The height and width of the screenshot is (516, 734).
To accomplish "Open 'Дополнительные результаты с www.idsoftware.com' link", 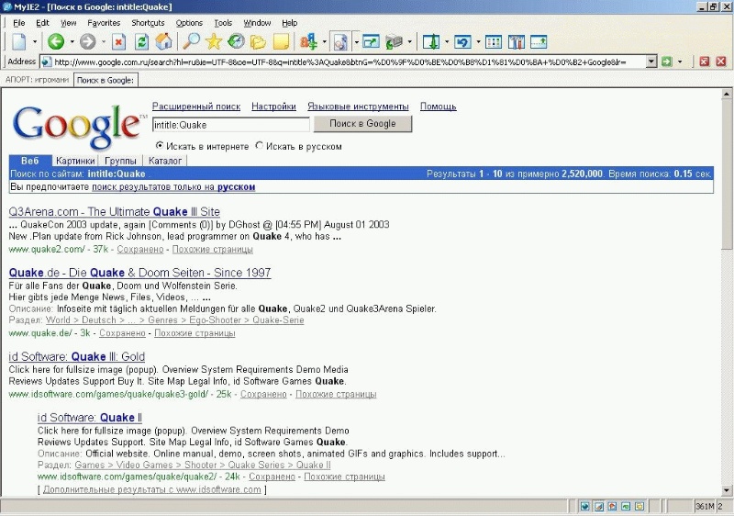I will pos(151,489).
